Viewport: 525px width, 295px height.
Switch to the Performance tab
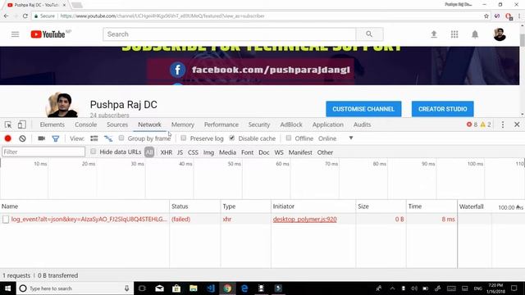[221, 125]
